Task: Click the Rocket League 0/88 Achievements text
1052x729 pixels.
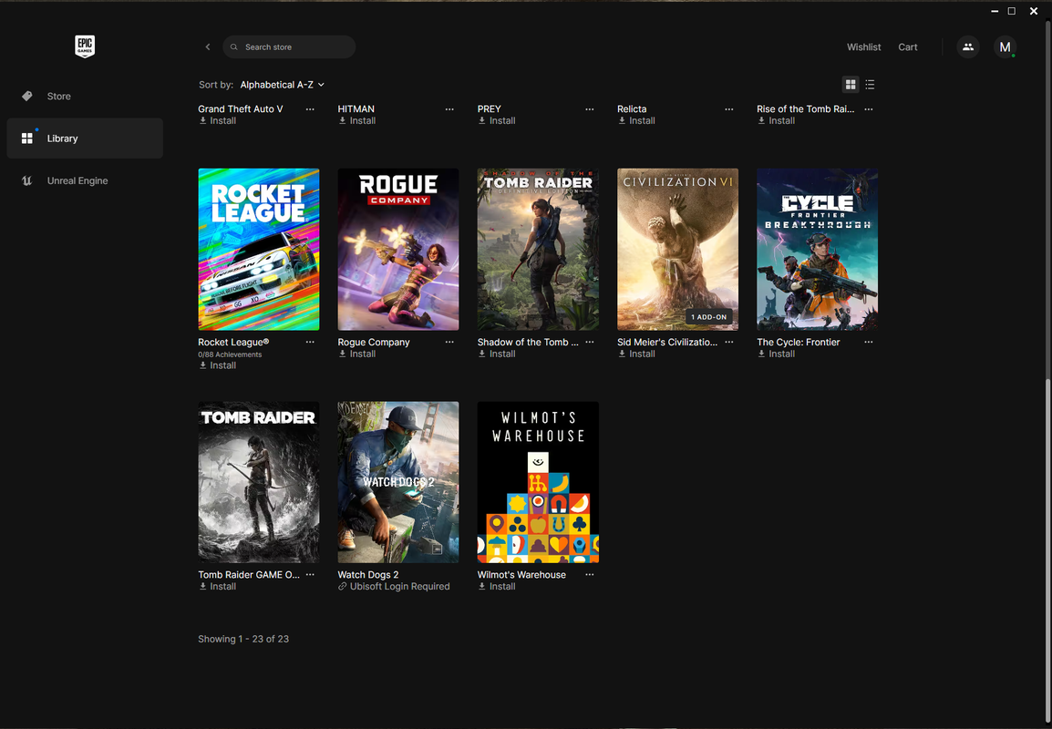Action: 230,354
